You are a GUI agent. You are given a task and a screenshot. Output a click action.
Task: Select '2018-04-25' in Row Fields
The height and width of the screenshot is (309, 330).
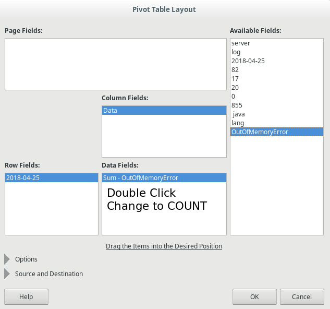(23, 178)
